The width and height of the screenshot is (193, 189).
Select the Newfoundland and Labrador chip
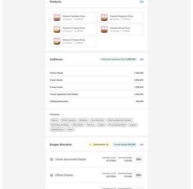pyautogui.click(x=120, y=120)
